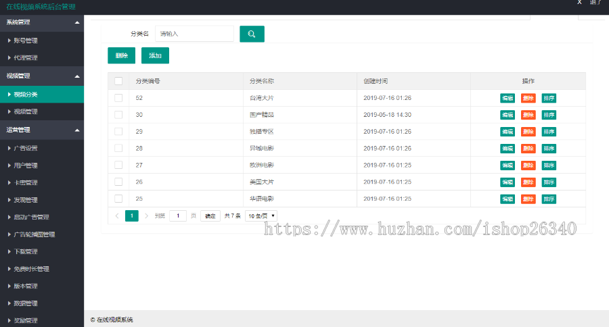Click the jump-to-page number input
The width and height of the screenshot is (609, 327).
[x=178, y=216]
